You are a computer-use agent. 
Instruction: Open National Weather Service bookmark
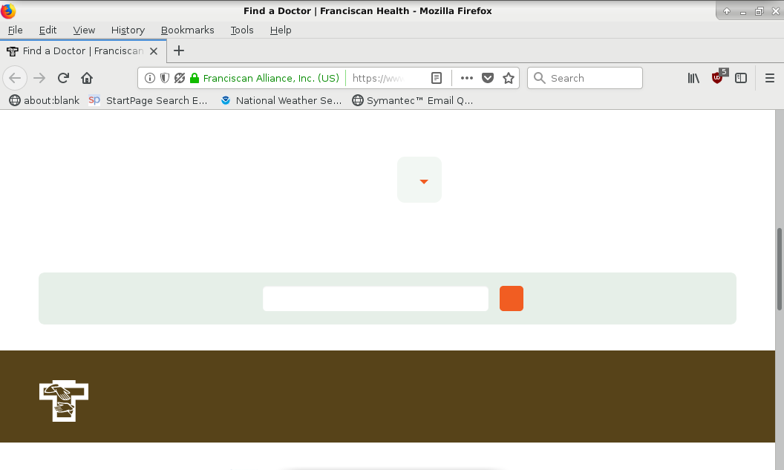click(x=281, y=100)
